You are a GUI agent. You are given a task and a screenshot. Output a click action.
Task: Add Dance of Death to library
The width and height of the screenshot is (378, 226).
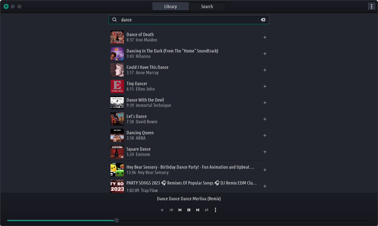point(265,37)
